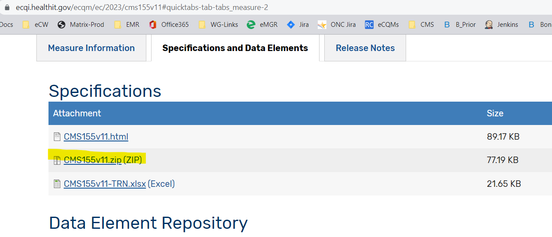Click the ZIP file icon beside CMS155v11.zip
This screenshot has width=552, height=237.
click(x=57, y=160)
